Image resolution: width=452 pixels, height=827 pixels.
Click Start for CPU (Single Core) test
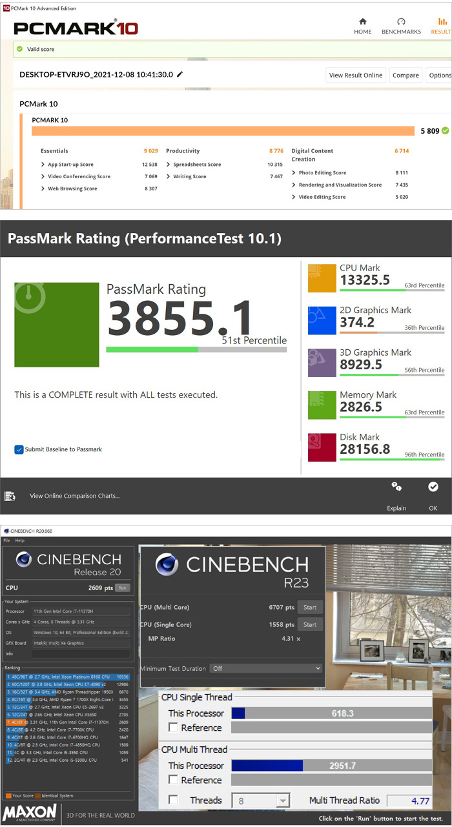(x=310, y=624)
